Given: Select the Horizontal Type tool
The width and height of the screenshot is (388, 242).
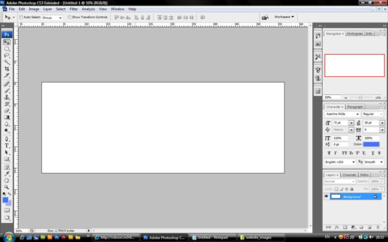Looking at the screenshot, I should (7, 146).
